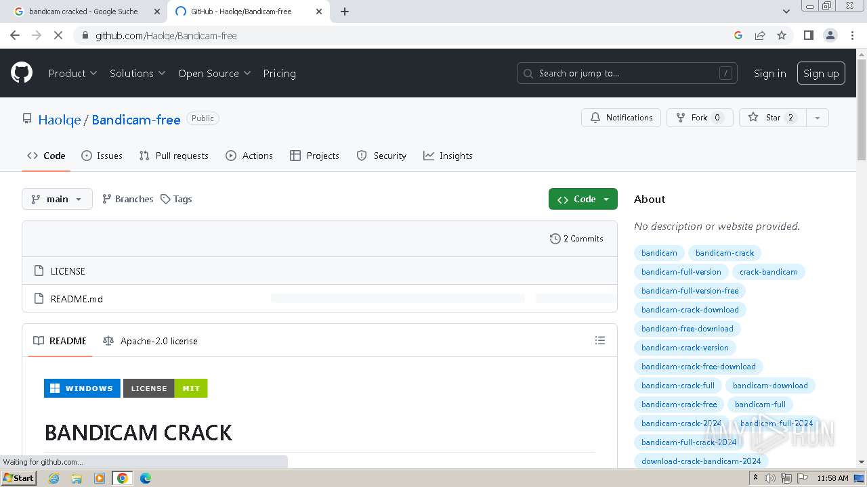Open media player from taskbar
The width and height of the screenshot is (867, 487).
coord(100,478)
